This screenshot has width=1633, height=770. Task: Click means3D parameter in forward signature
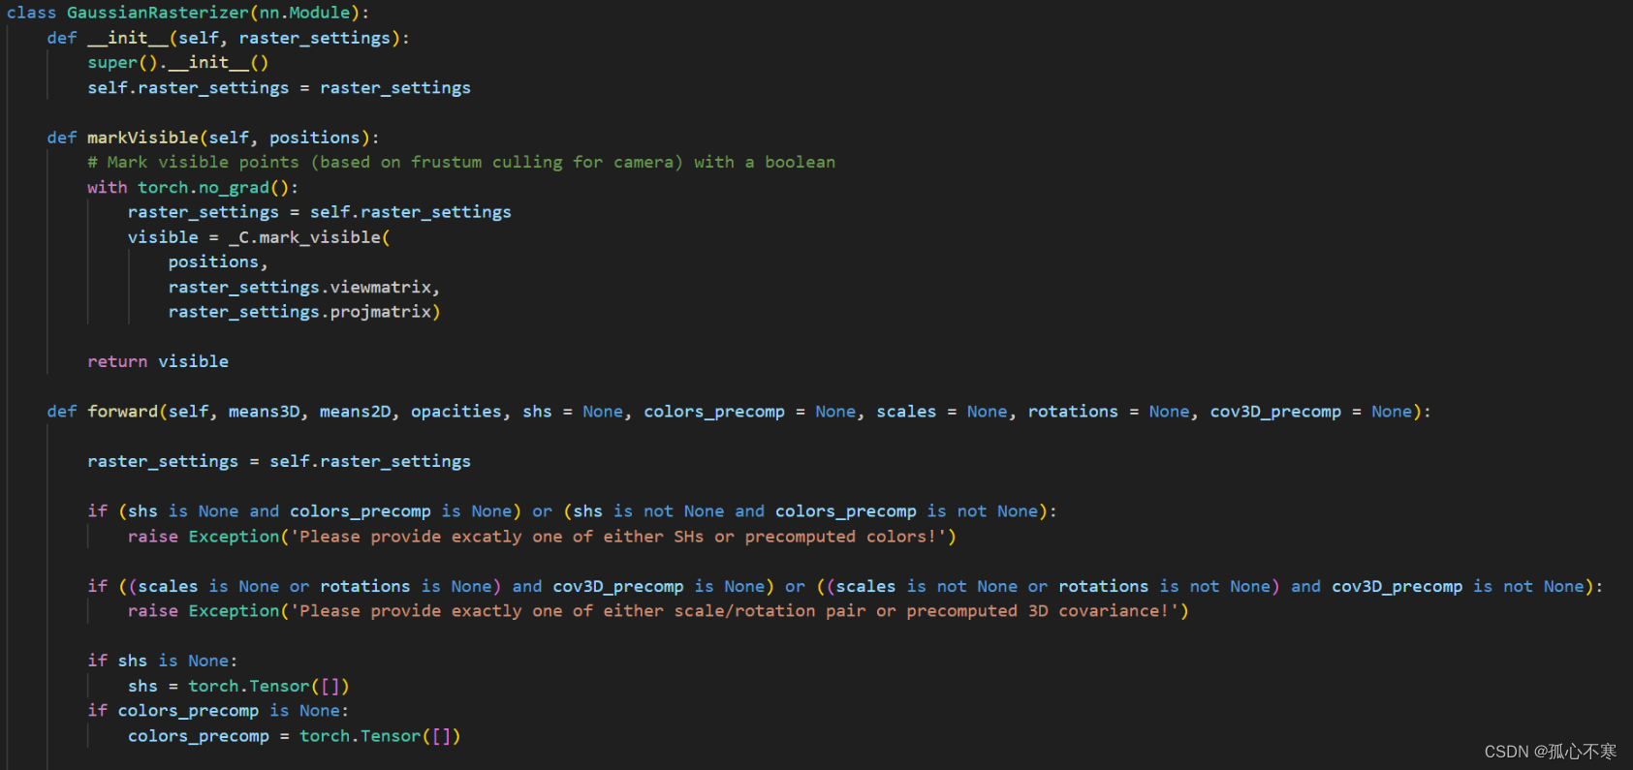[x=264, y=412]
